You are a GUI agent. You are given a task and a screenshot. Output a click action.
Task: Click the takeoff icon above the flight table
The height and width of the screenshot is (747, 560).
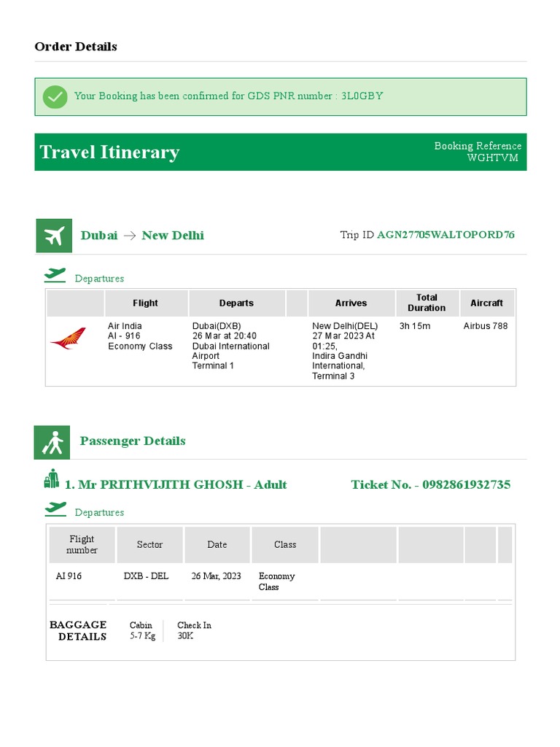tap(55, 275)
